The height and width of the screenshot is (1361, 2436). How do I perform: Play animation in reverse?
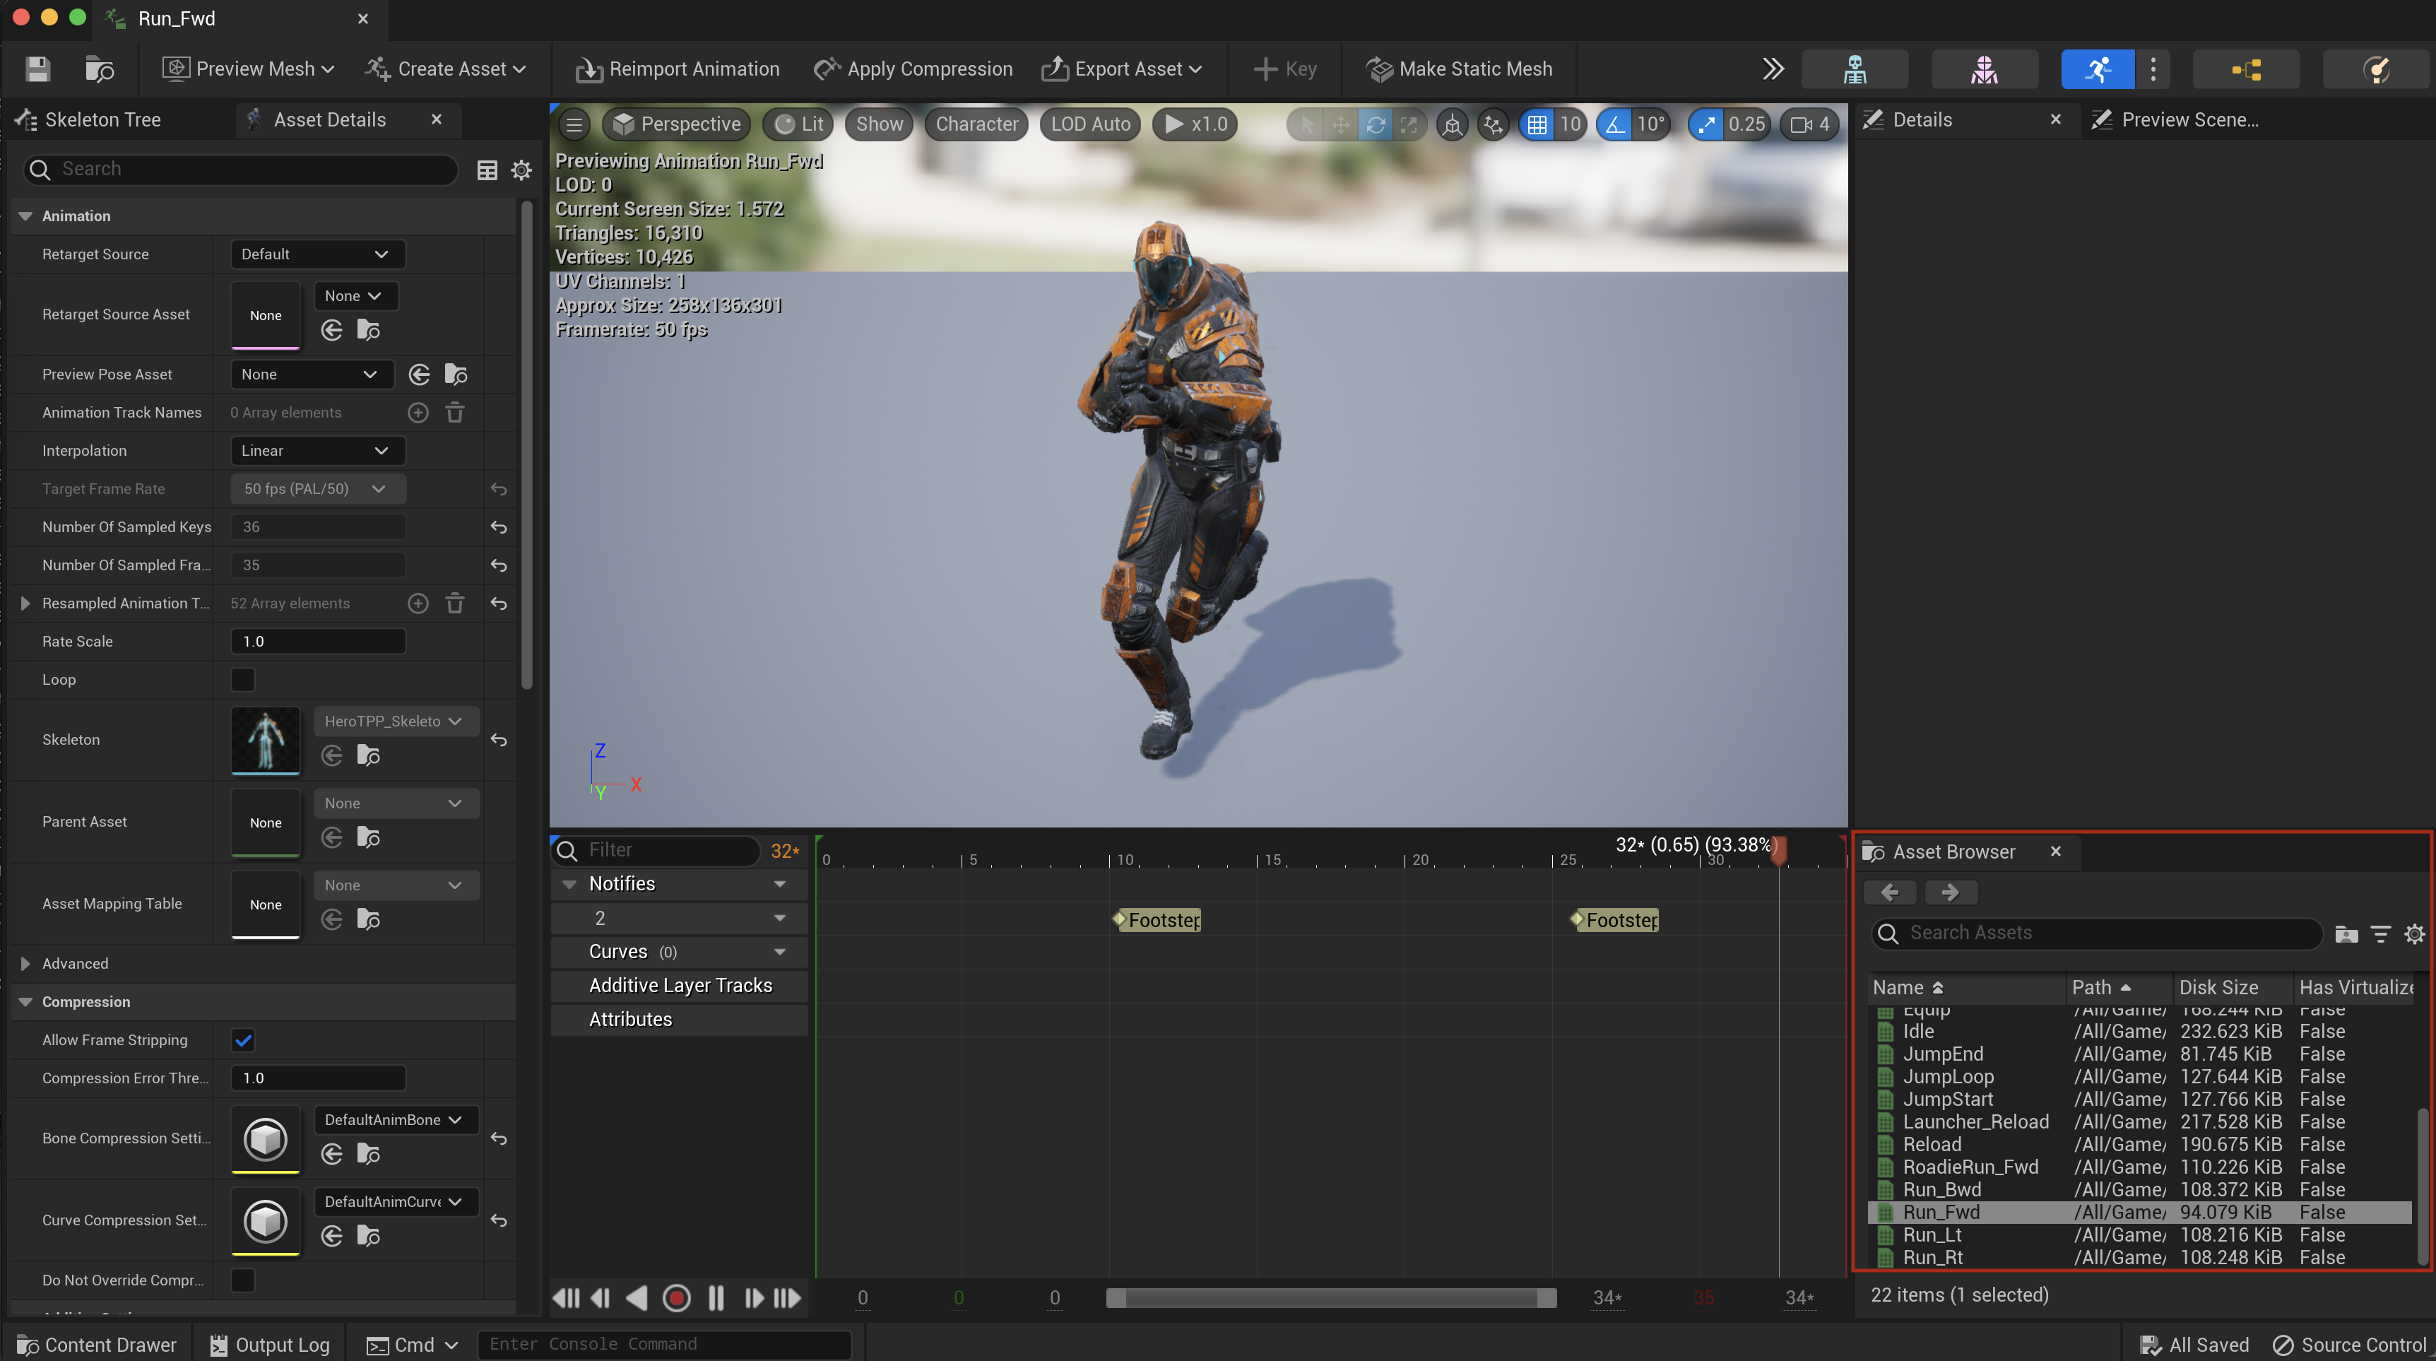pyautogui.click(x=637, y=1297)
